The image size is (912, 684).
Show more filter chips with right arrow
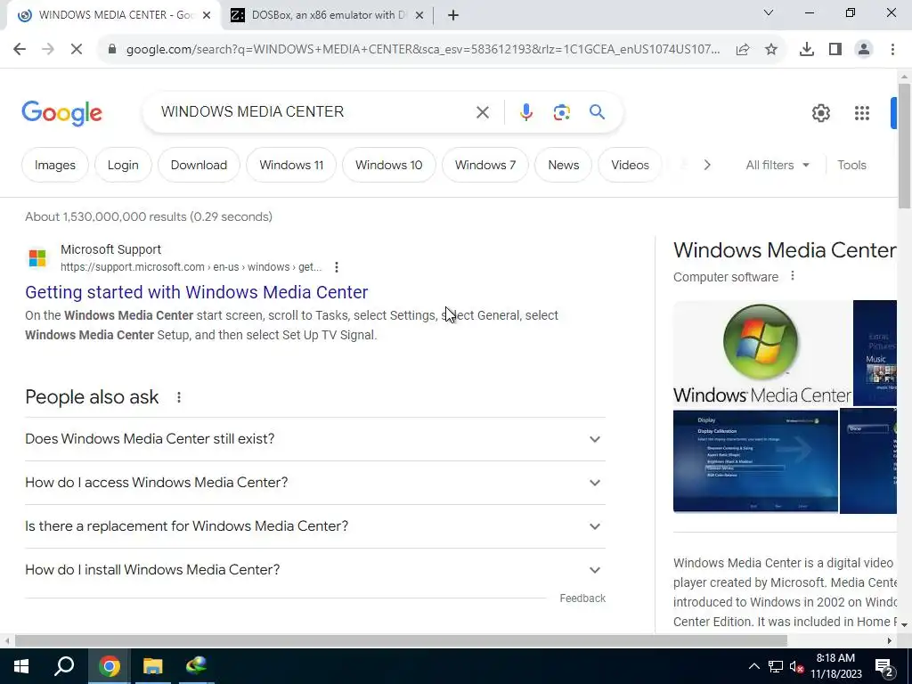pyautogui.click(x=706, y=165)
